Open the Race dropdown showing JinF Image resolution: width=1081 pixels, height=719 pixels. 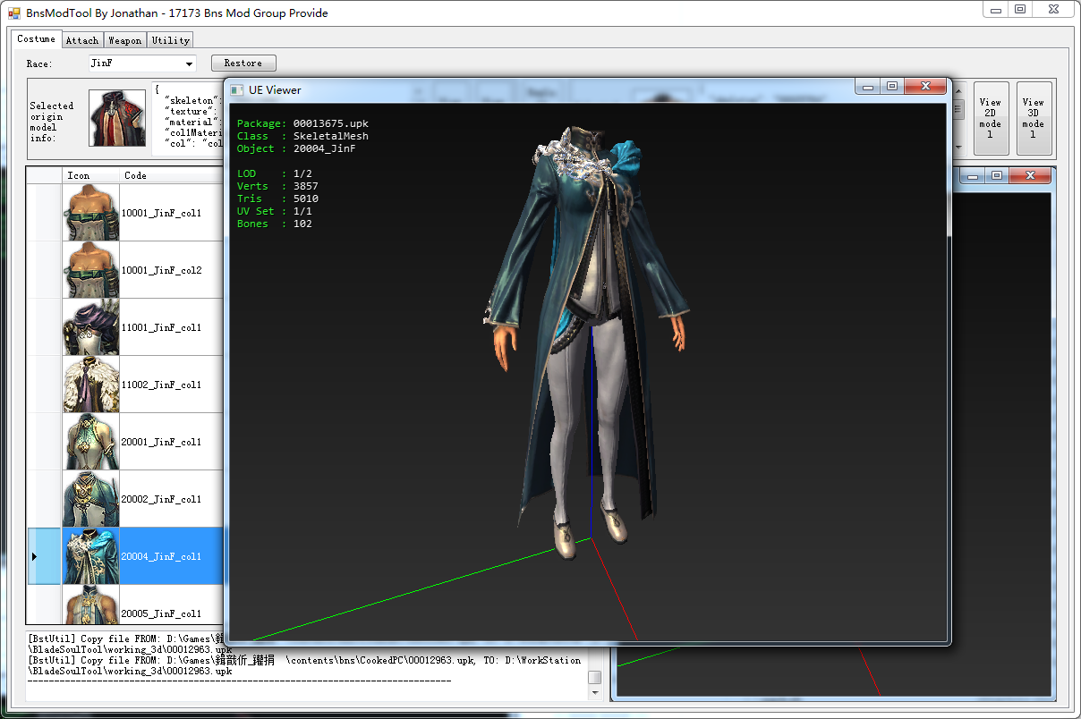click(141, 63)
